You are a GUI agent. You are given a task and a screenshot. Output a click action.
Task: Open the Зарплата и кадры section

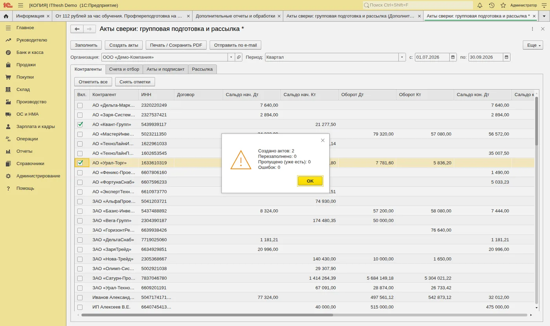click(x=35, y=126)
